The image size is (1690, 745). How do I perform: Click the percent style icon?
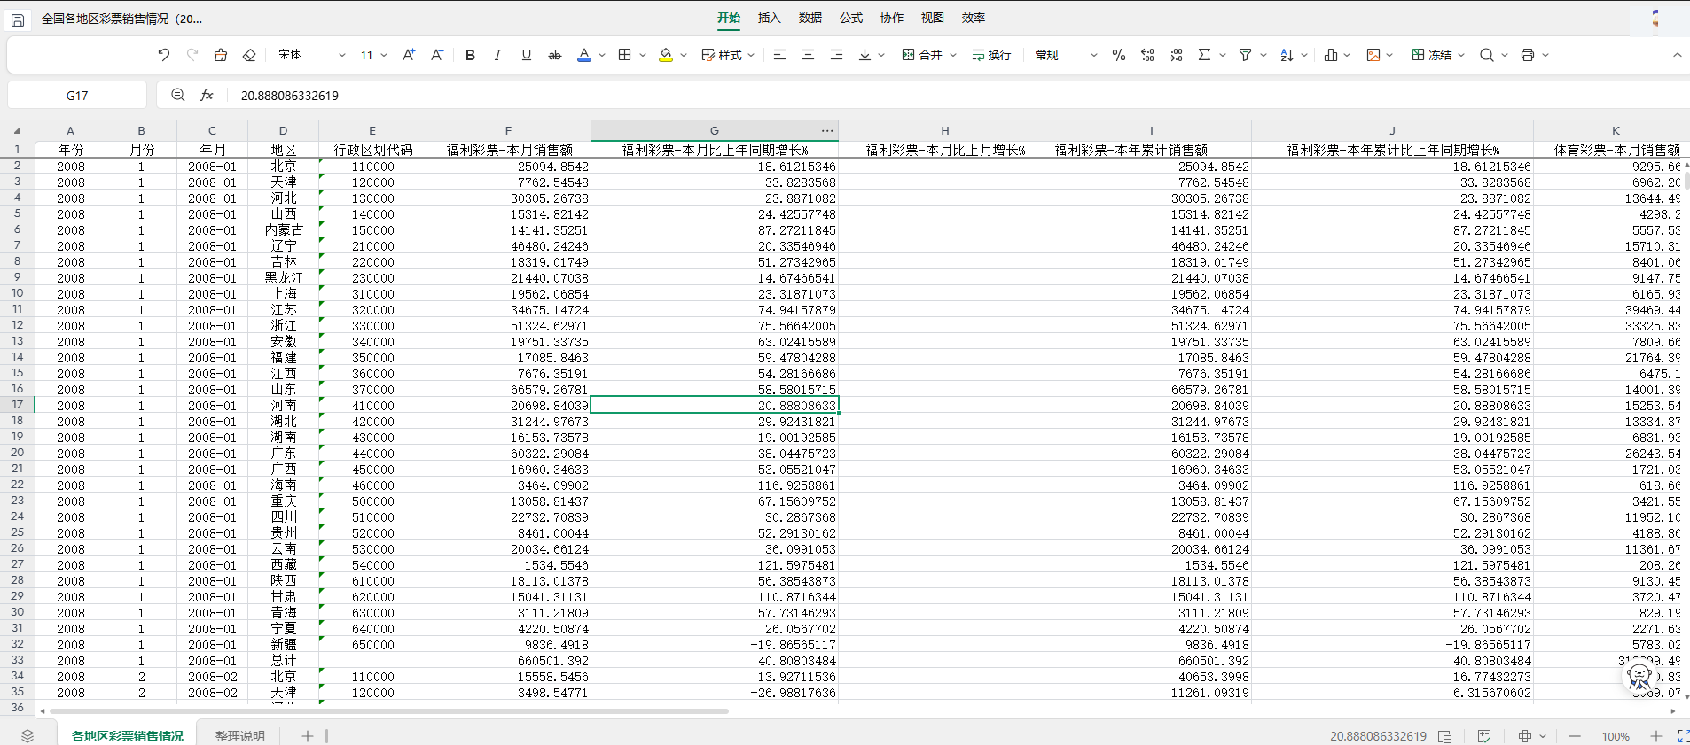[x=1119, y=55]
